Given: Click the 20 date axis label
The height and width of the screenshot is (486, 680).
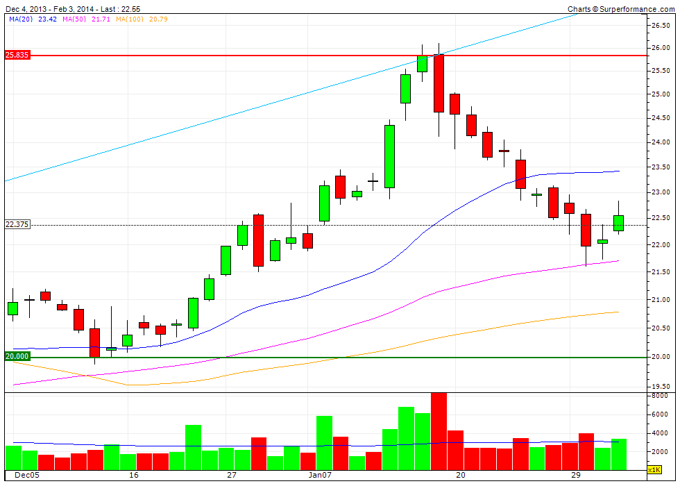Looking at the screenshot, I should pyautogui.click(x=461, y=475).
